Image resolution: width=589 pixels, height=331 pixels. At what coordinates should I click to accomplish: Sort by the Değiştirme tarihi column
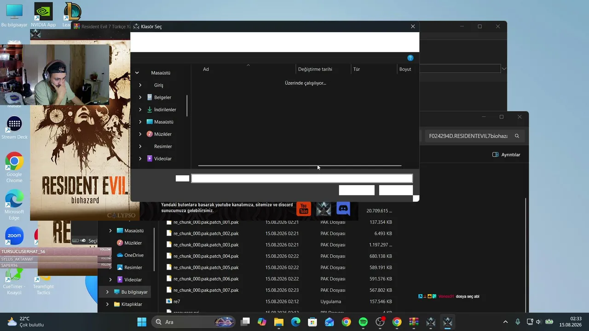(315, 69)
